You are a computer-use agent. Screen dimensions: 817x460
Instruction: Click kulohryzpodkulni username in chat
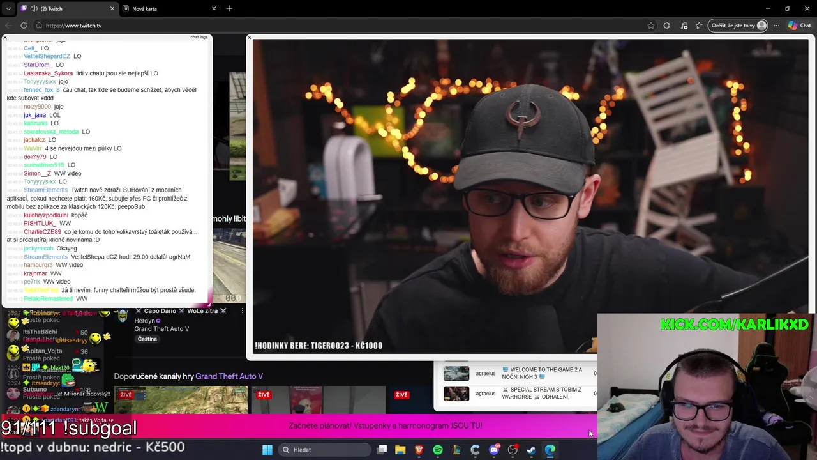pyautogui.click(x=46, y=215)
